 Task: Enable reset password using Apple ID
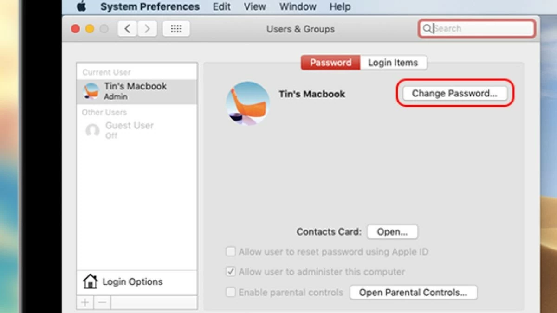click(231, 252)
